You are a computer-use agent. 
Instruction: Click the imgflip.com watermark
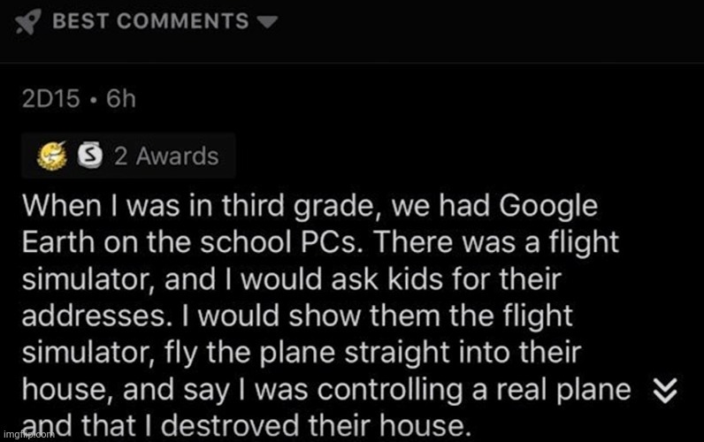28,434
